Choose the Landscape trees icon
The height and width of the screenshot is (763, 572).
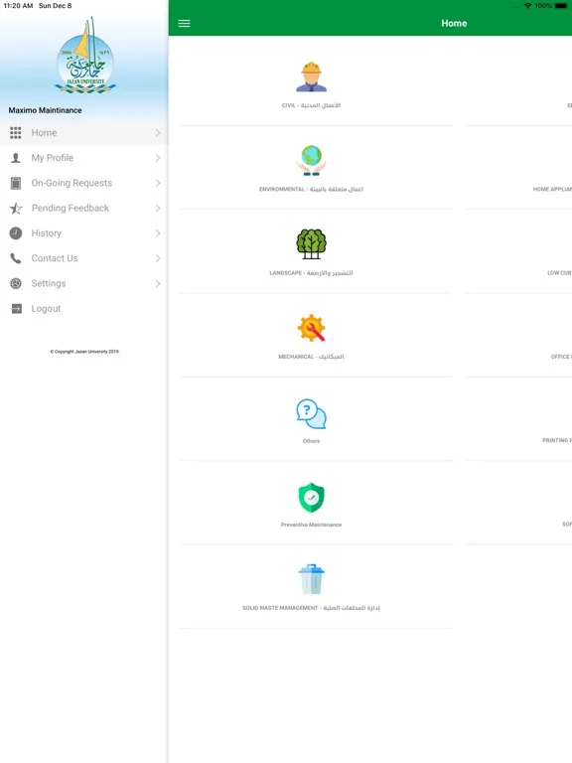click(311, 243)
